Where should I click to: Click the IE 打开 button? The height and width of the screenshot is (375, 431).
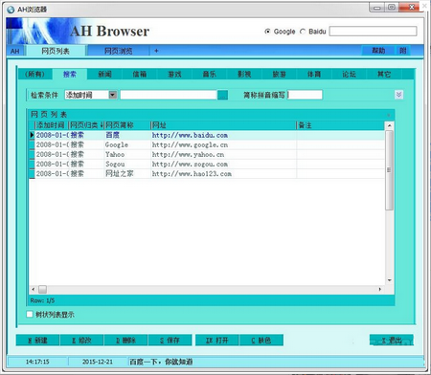click(x=217, y=340)
